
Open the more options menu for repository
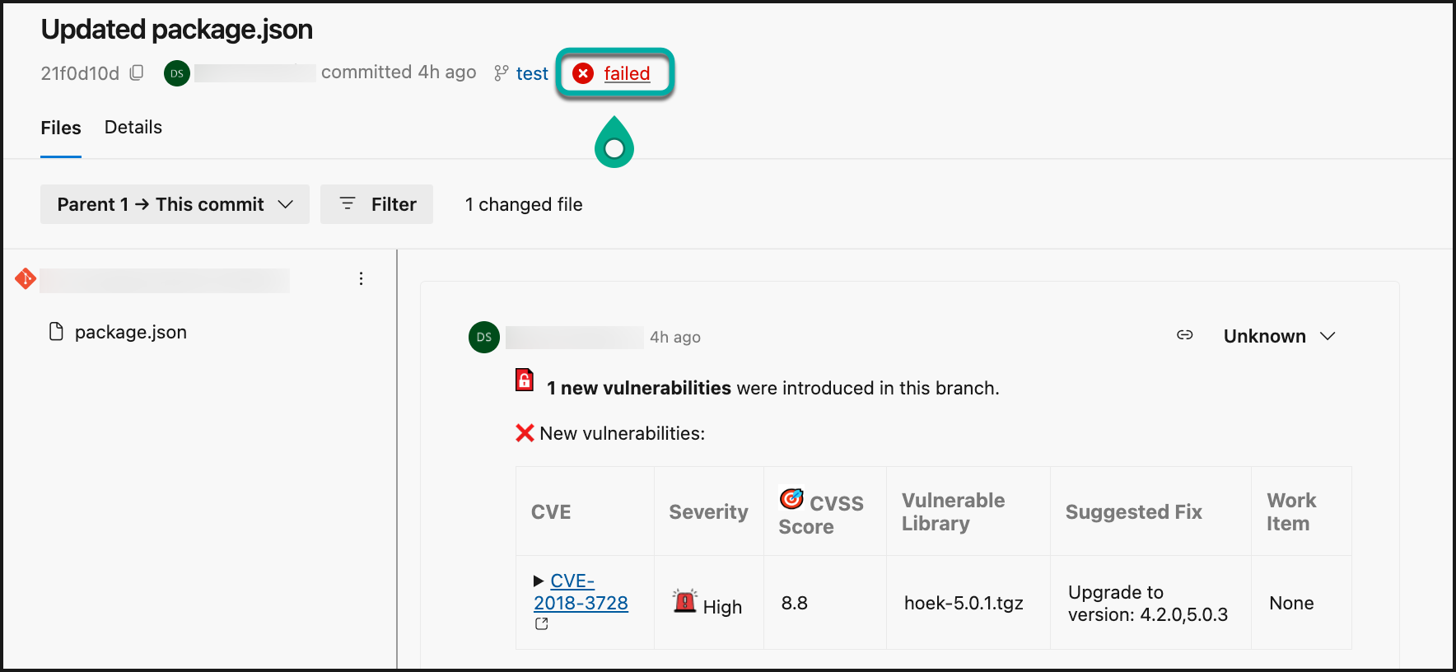pyautogui.click(x=361, y=279)
